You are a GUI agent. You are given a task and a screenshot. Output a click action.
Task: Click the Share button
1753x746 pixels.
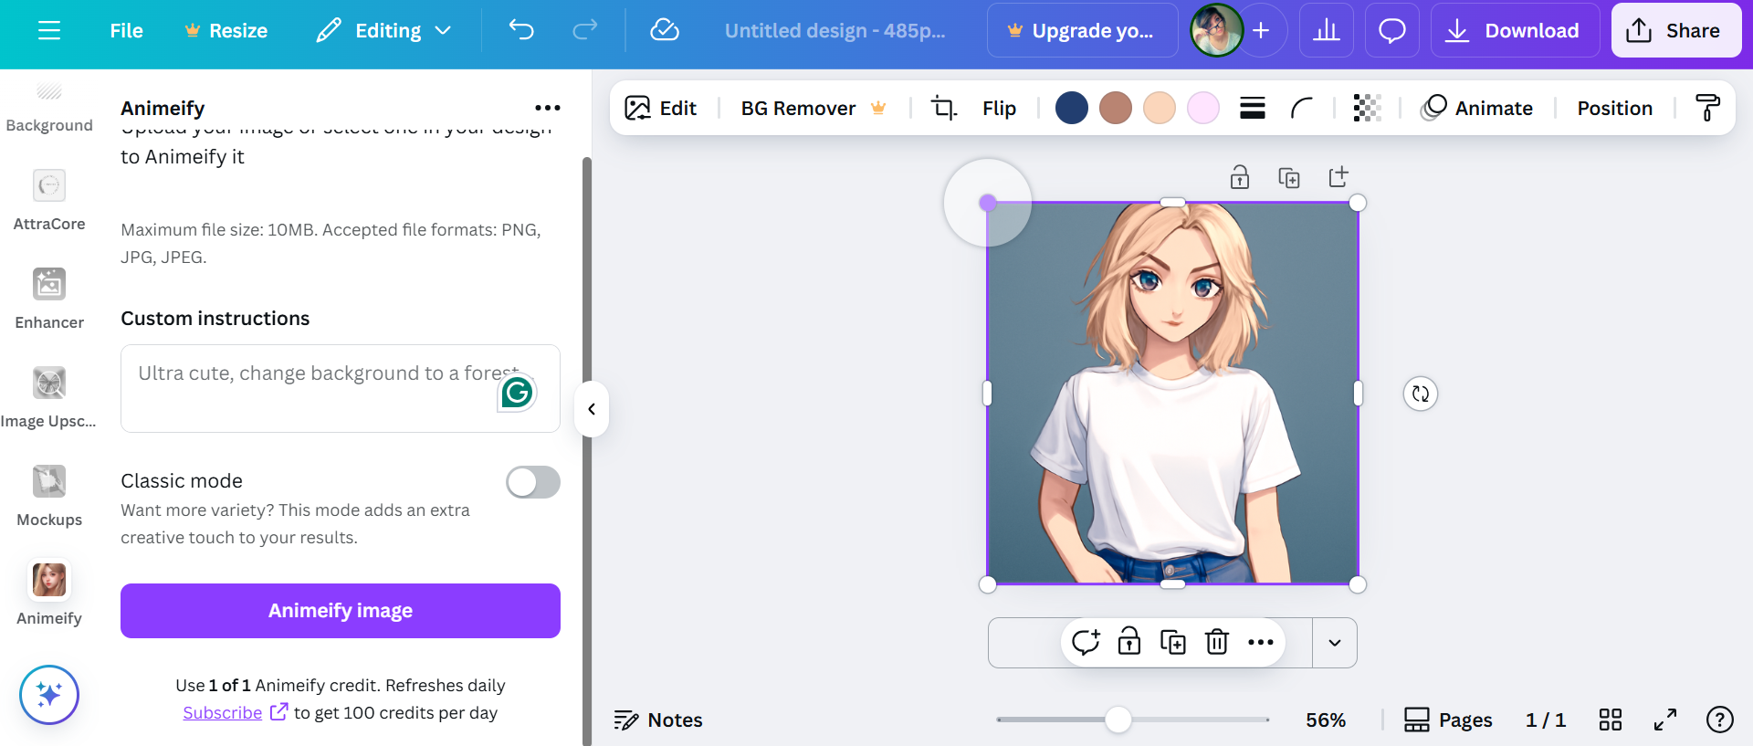click(1675, 30)
